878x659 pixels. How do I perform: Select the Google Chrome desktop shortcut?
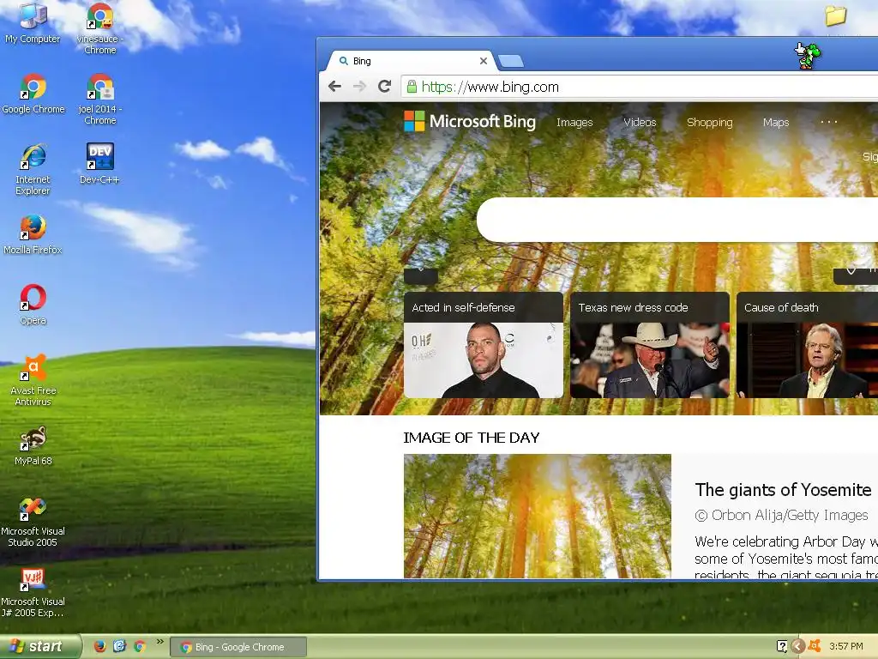(33, 93)
